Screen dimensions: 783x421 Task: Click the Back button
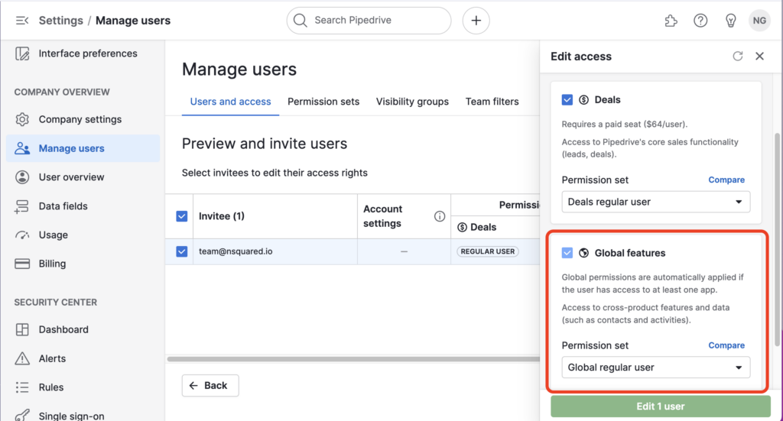pyautogui.click(x=210, y=386)
